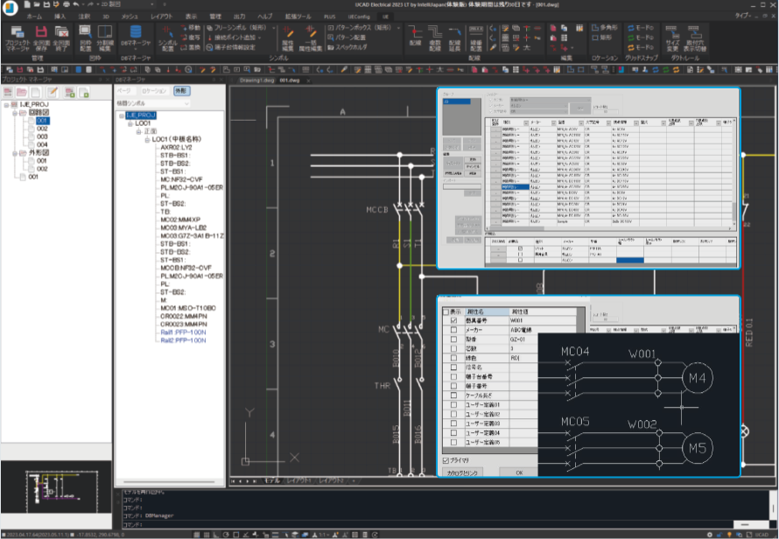Click the 属性編集 ribbon icon

point(288,38)
